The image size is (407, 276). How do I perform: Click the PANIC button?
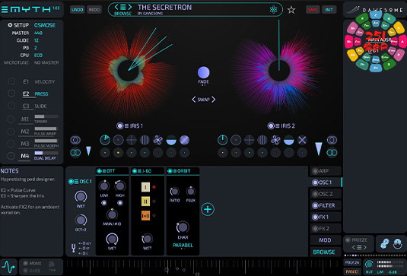tap(352, 271)
